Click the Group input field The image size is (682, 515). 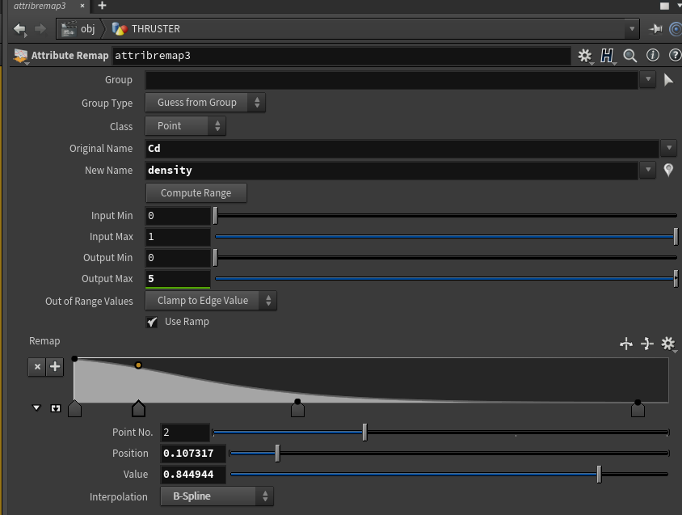coord(391,80)
